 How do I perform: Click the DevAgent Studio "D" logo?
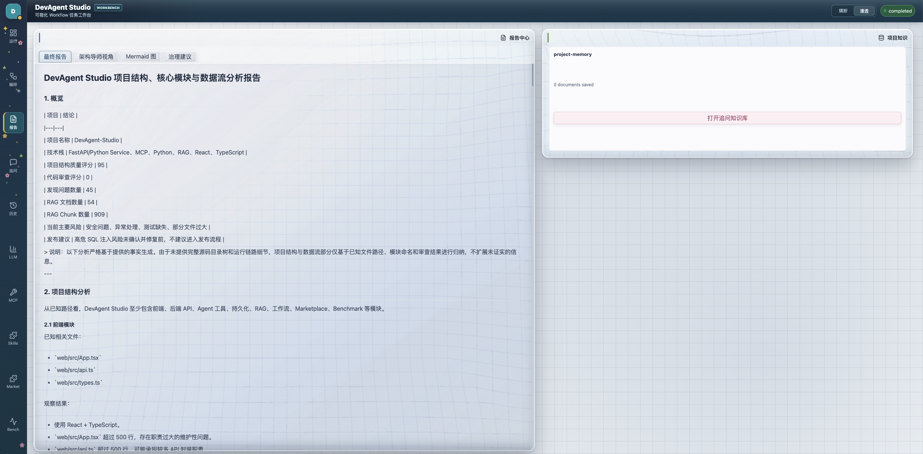point(13,11)
